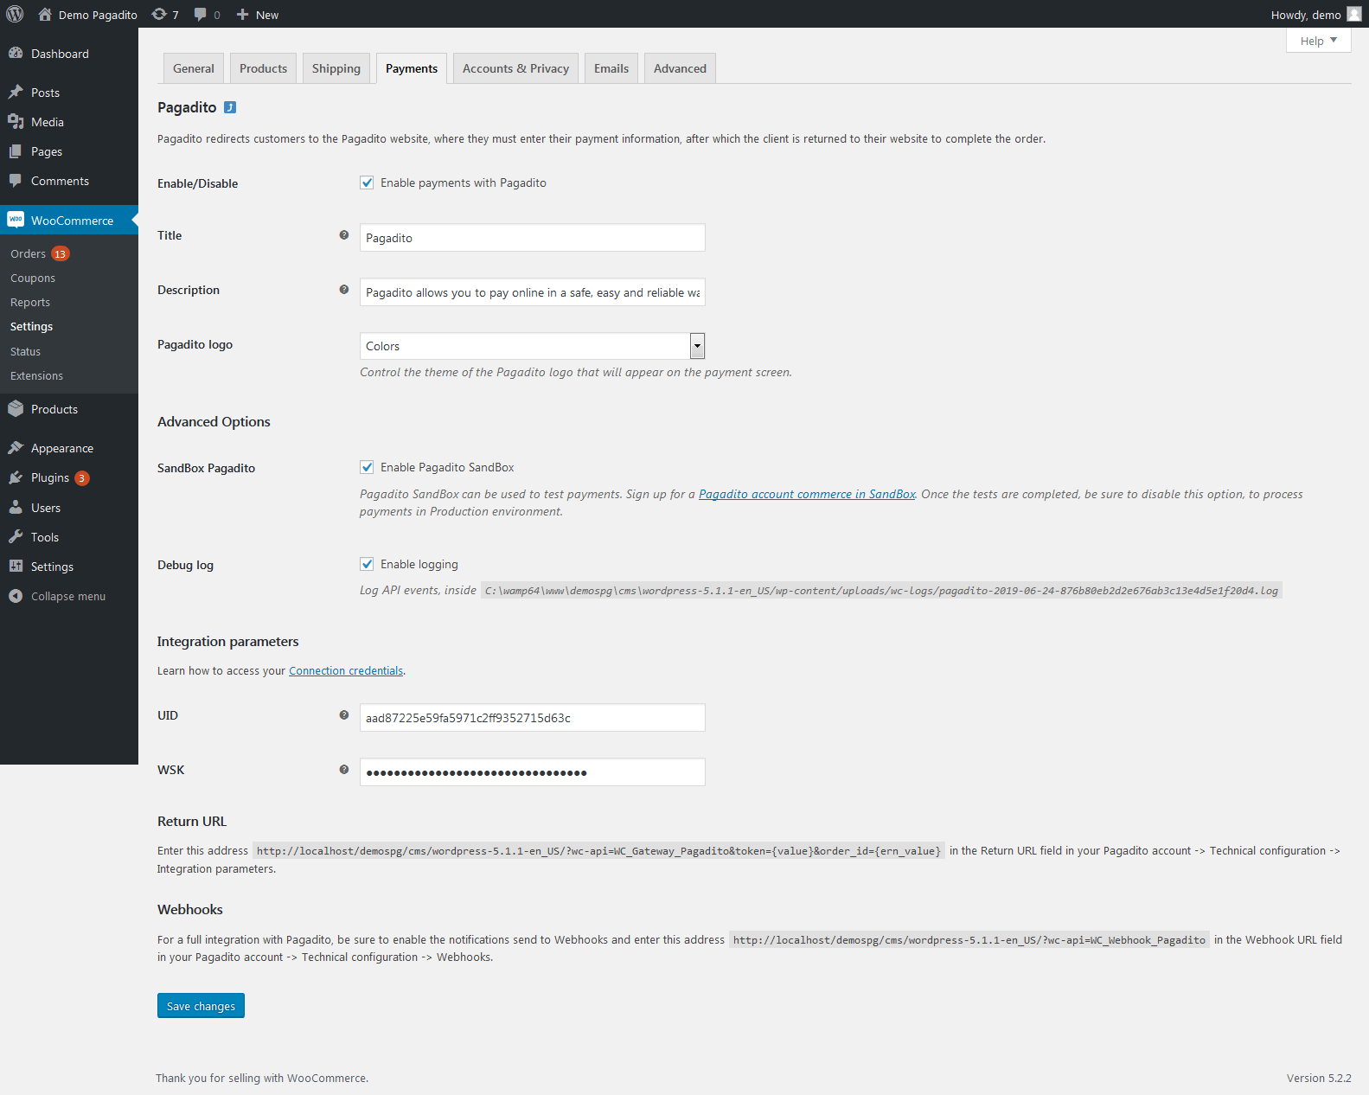This screenshot has width=1369, height=1095.
Task: Toggle the Enable Pagadito SandBox checkbox
Action: (x=367, y=467)
